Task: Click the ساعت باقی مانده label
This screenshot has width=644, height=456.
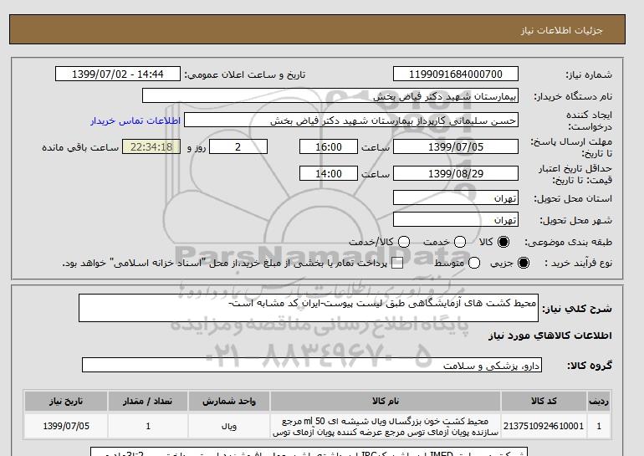Action: [80, 147]
